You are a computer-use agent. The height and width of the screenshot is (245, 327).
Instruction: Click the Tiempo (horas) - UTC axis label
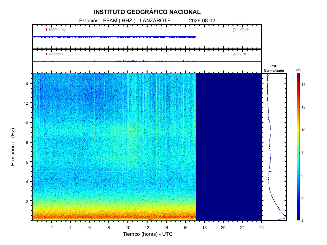click(x=148, y=234)
